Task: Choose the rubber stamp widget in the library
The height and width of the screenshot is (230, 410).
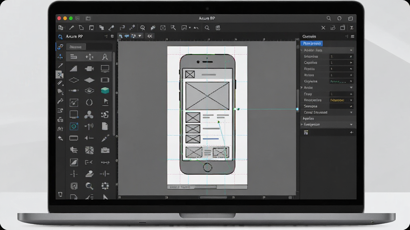Action: pyautogui.click(x=90, y=174)
